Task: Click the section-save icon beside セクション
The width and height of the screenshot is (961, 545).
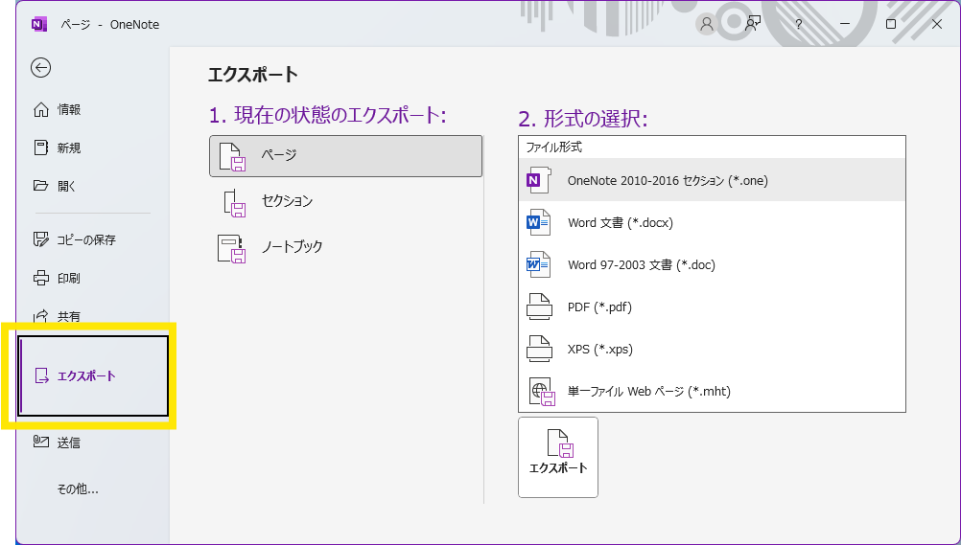Action: tap(234, 203)
